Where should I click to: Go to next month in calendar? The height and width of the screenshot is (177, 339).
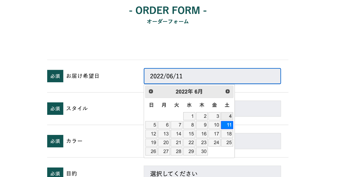(228, 91)
